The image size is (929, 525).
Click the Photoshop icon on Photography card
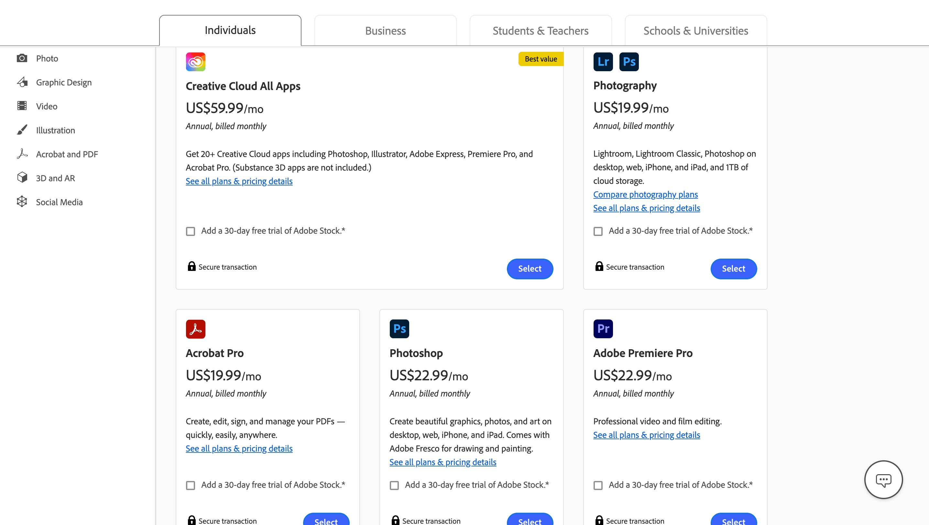tap(629, 62)
